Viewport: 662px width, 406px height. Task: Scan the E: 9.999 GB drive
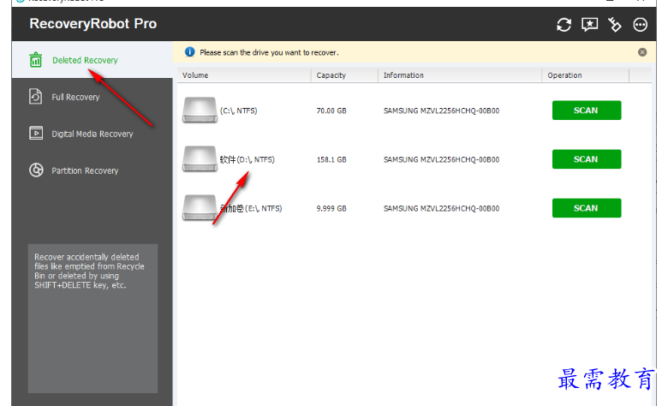coord(587,208)
